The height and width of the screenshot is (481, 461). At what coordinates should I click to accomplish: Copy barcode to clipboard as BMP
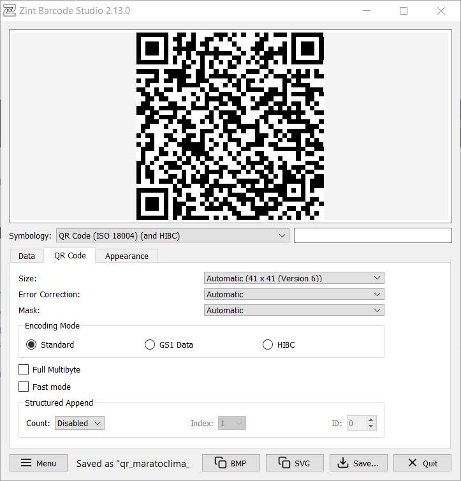(230, 463)
